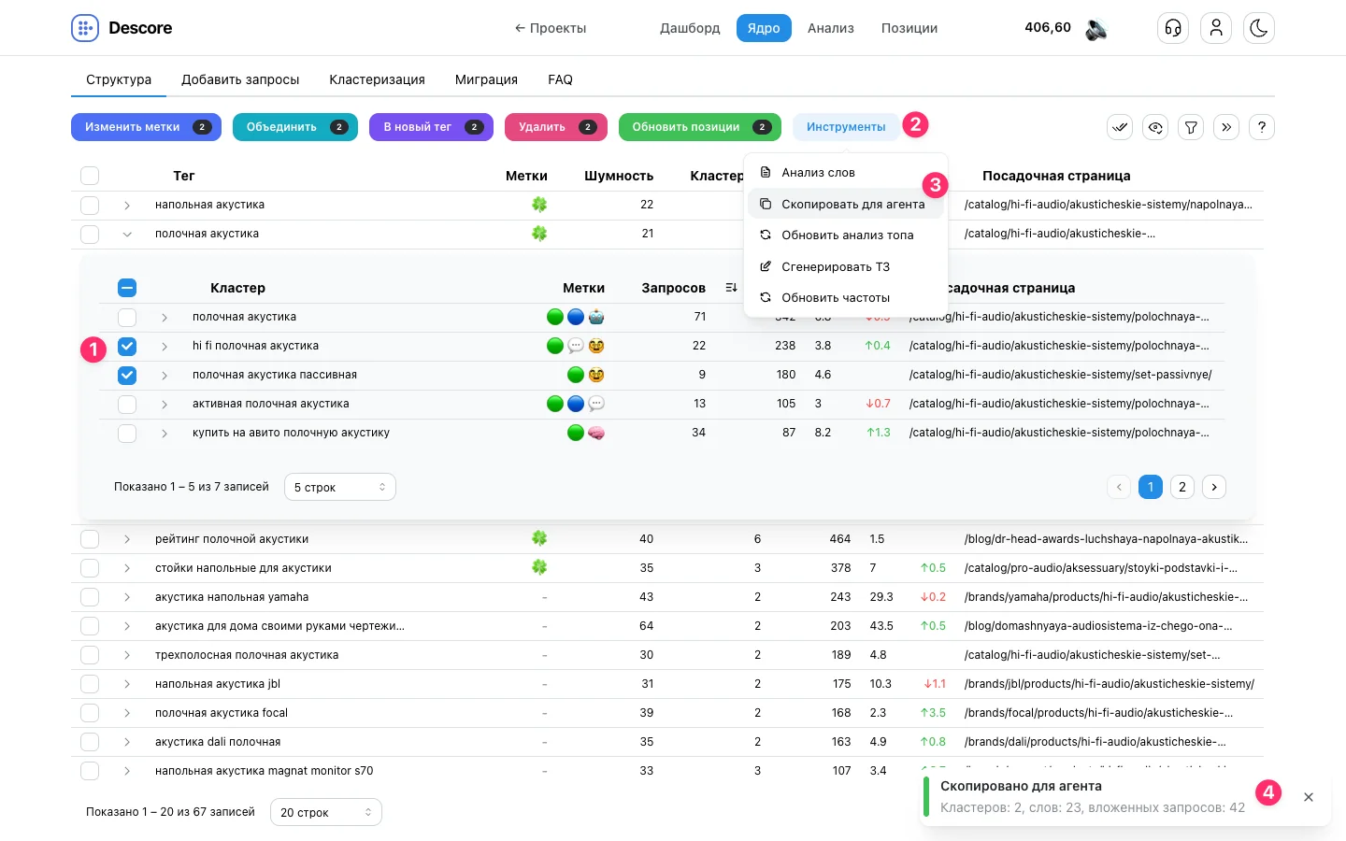The width and height of the screenshot is (1346, 841).
Task: Open the Инструменты dropdown button
Action: (x=846, y=127)
